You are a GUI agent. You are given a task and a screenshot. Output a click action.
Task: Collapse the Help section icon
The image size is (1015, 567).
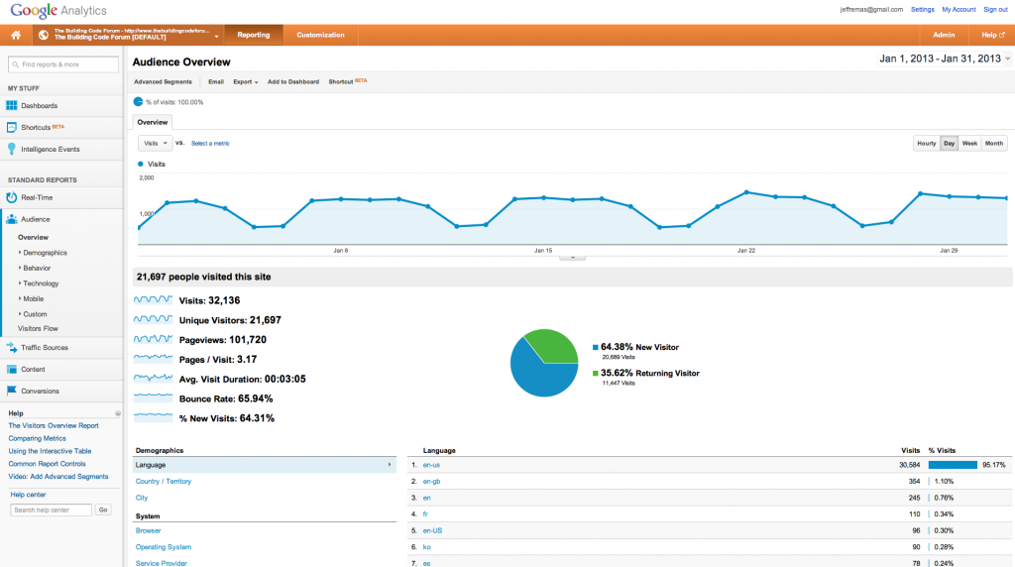tap(118, 413)
